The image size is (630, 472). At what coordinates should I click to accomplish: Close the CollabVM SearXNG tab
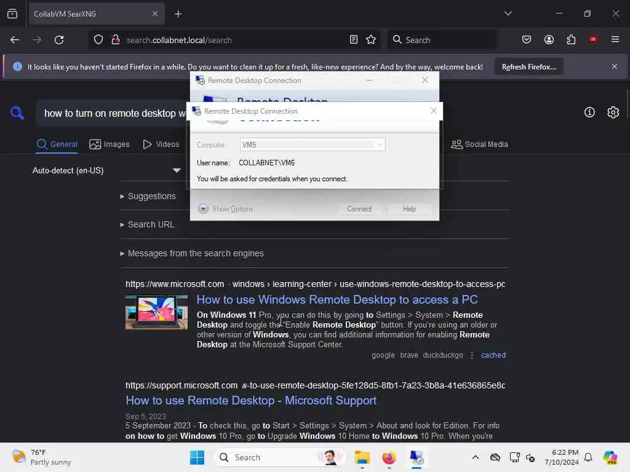pyautogui.click(x=154, y=14)
